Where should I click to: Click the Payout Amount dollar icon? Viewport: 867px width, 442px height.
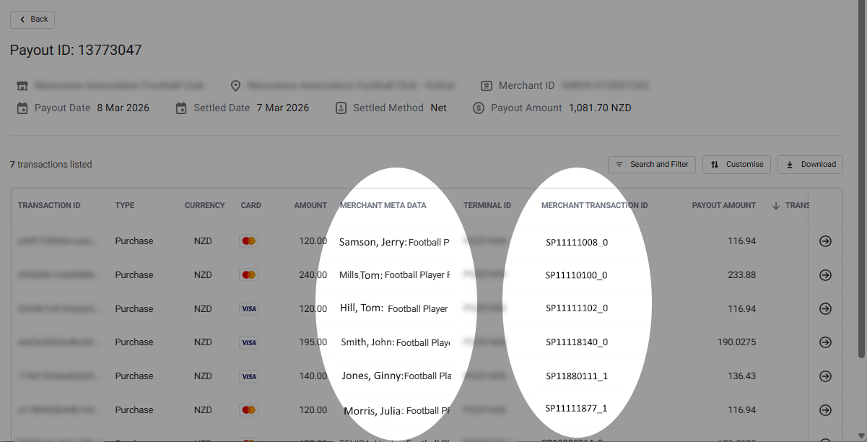[x=479, y=108]
